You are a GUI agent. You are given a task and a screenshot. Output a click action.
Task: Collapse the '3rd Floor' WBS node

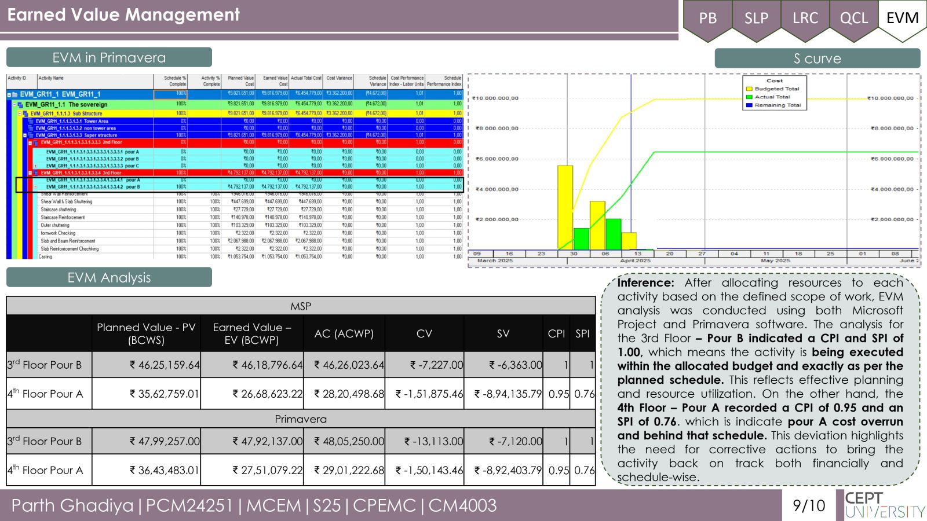point(30,173)
